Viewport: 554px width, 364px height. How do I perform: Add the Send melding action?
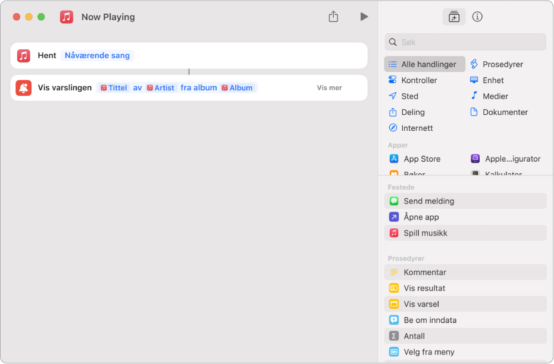coord(465,201)
